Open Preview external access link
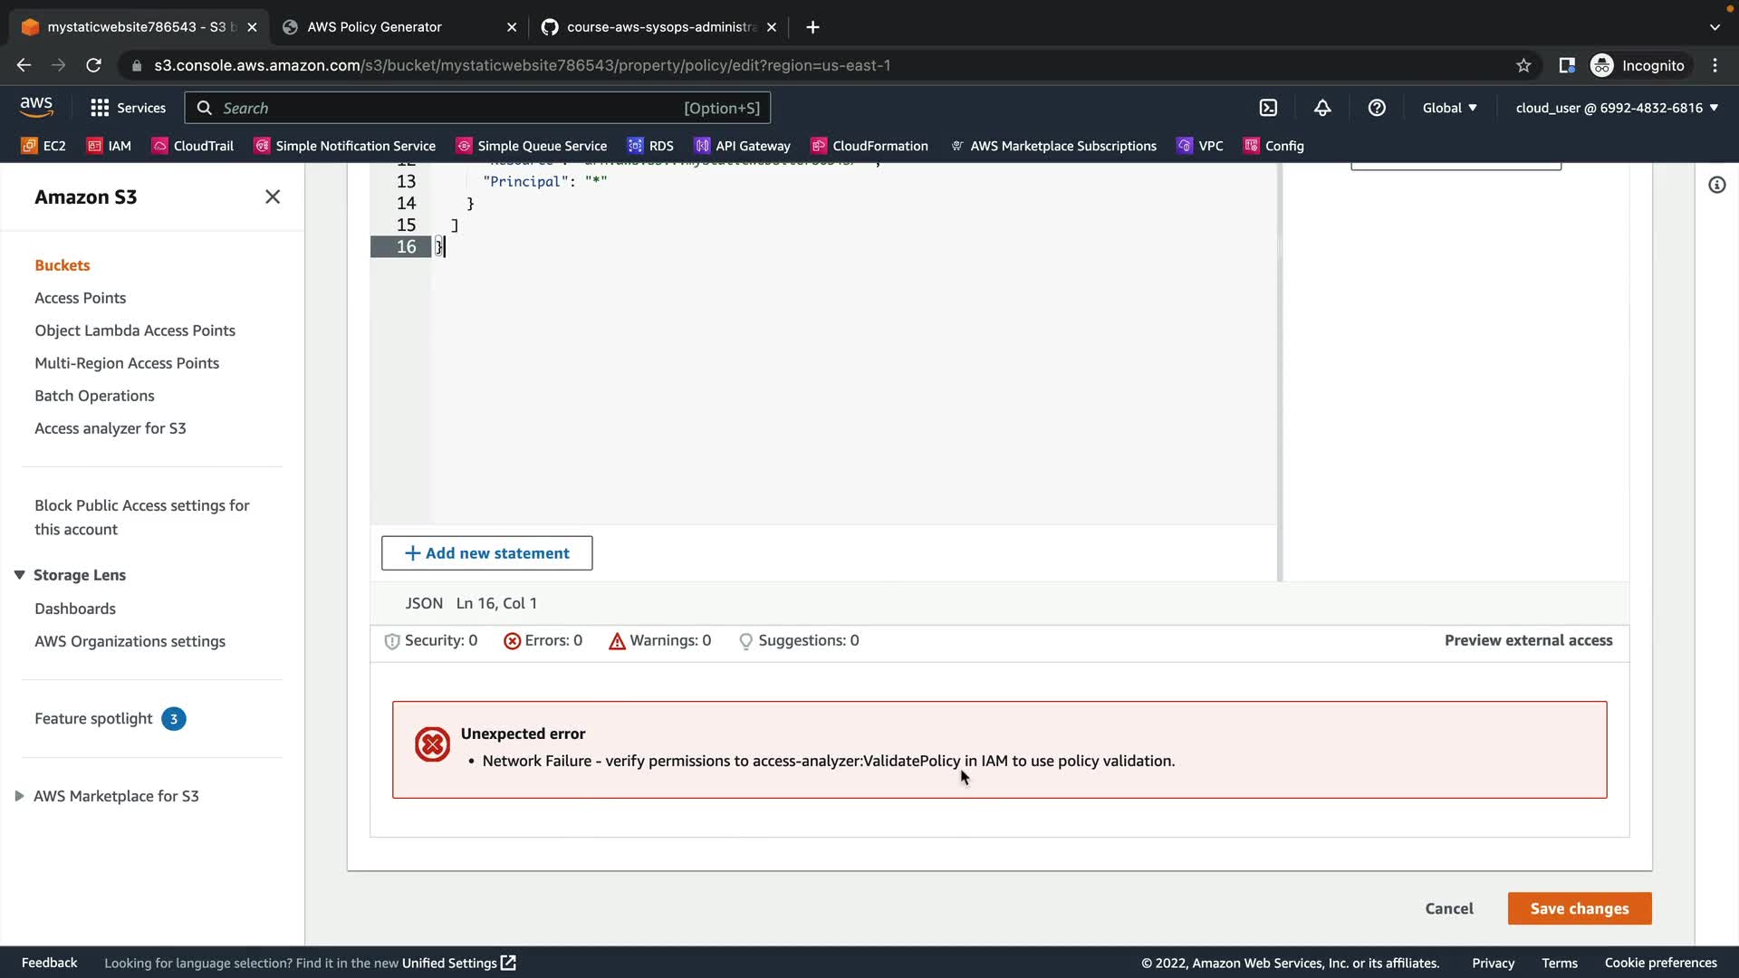Viewport: 1739px width, 978px height. pyautogui.click(x=1528, y=640)
